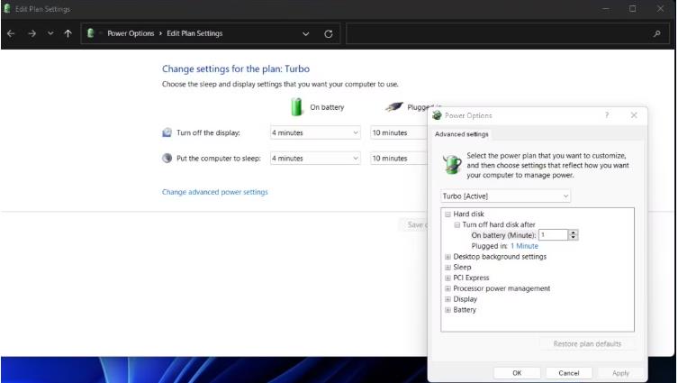Click the large power plan icon in the dialog
The image size is (678, 383).
(452, 164)
